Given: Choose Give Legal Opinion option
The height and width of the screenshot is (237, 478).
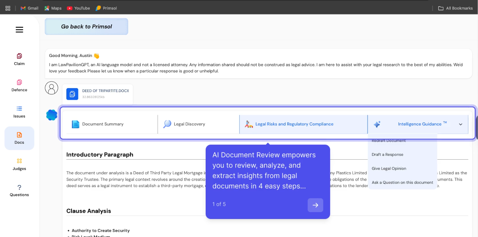Looking at the screenshot, I should click(389, 169).
